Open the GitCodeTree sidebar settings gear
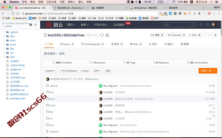The image size is (222, 138). pyautogui.click(x=31, y=24)
